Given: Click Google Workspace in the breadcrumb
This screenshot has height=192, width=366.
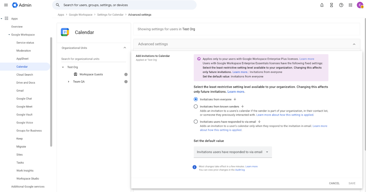Looking at the screenshot, I should point(81,15).
